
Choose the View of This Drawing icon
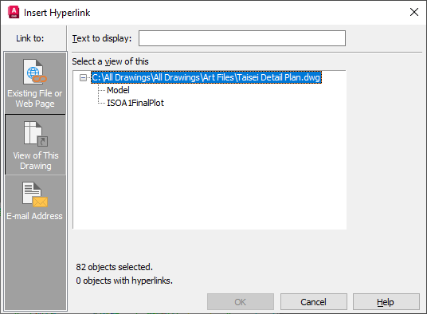pos(36,134)
